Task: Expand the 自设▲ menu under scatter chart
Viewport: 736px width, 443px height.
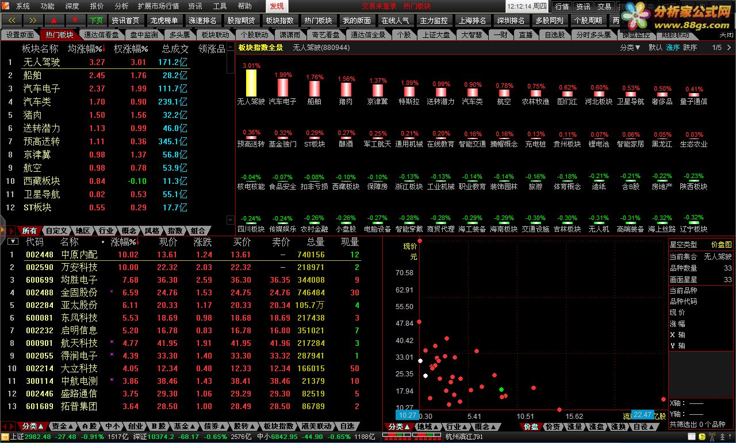Action: click(x=644, y=427)
